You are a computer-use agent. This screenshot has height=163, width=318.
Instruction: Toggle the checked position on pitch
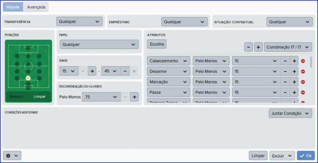click(28, 78)
